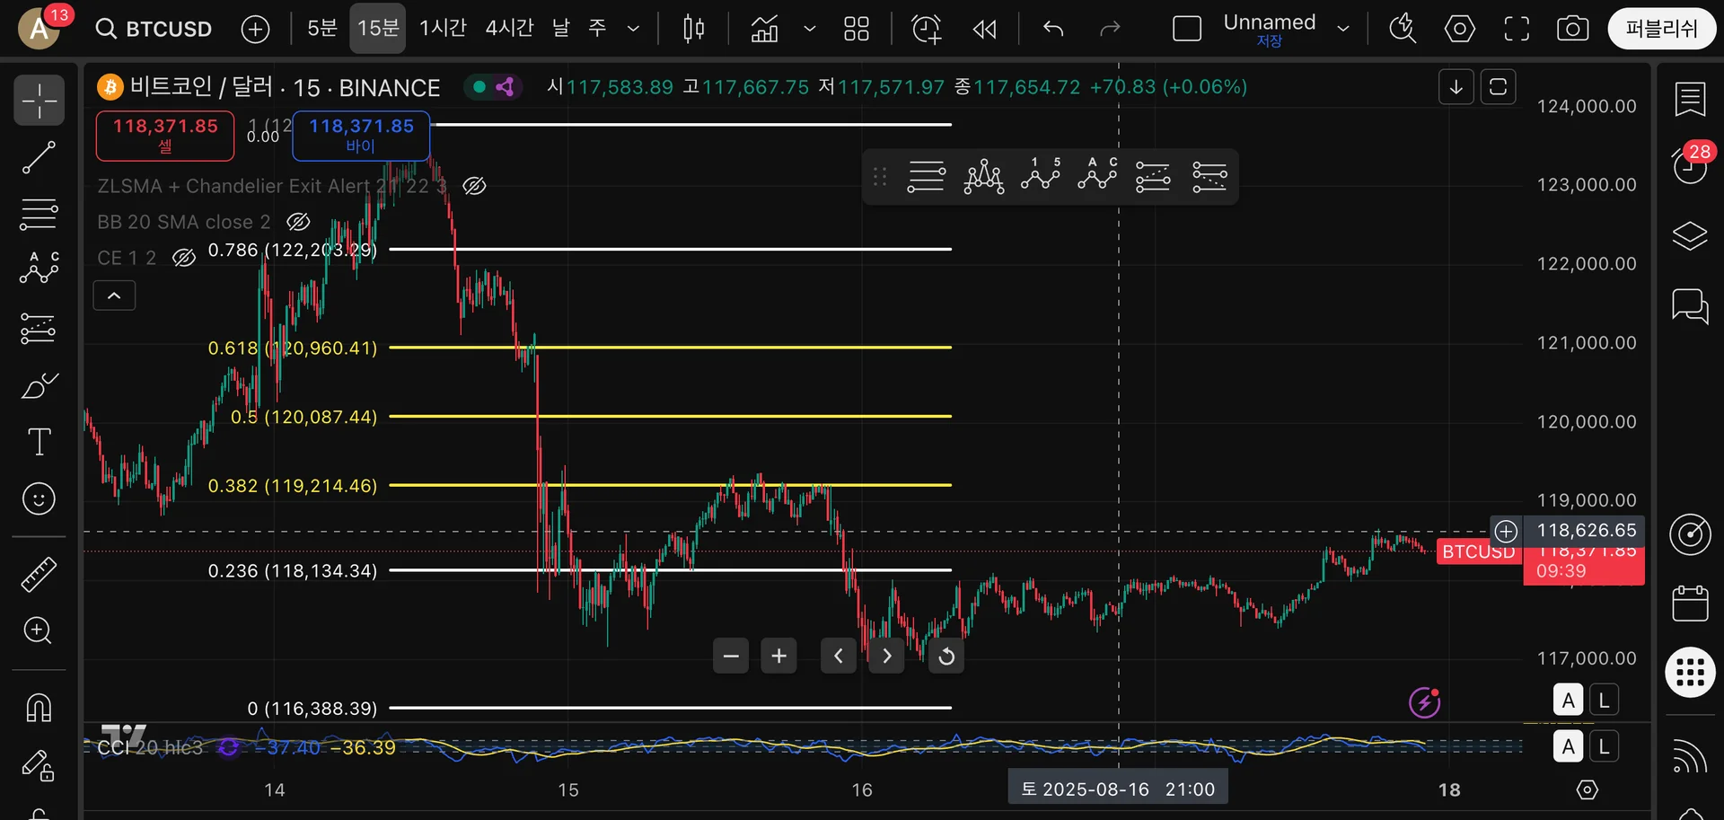
Task: Pick the A-C wave tool in the floating toolbar
Action: tap(1097, 175)
